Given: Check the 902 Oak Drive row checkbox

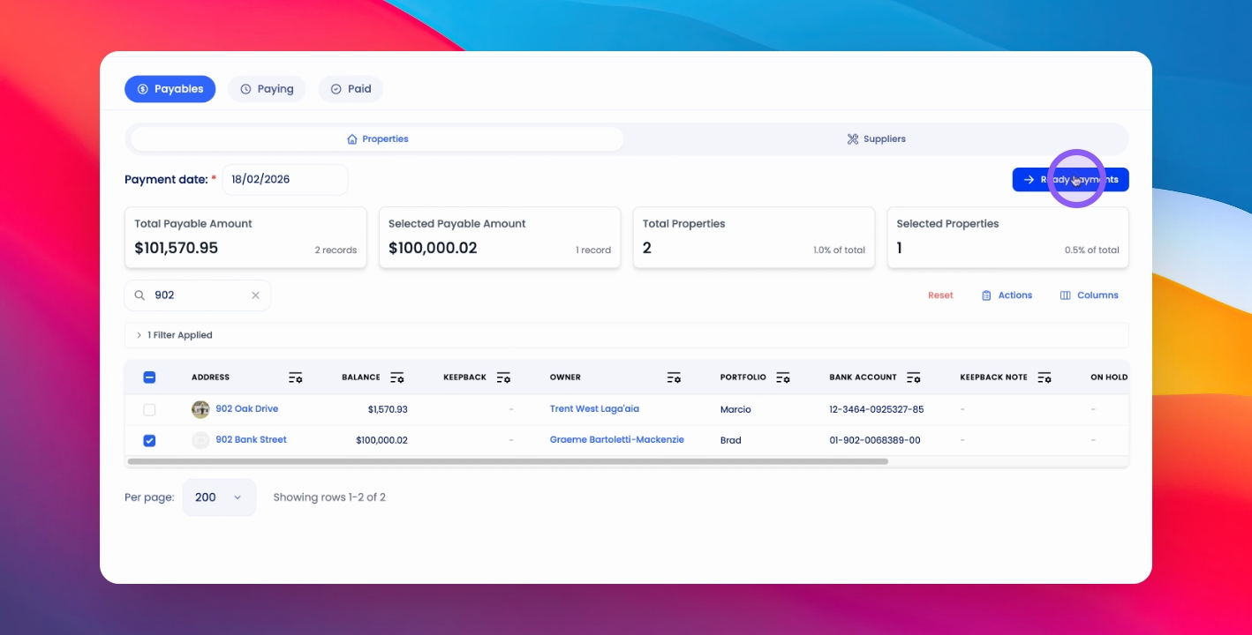Looking at the screenshot, I should pos(149,409).
